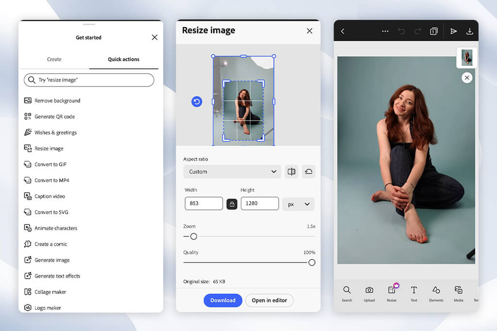Image resolution: width=497 pixels, height=331 pixels.
Task: Open Search tool in editor bottom bar
Action: [x=347, y=294]
